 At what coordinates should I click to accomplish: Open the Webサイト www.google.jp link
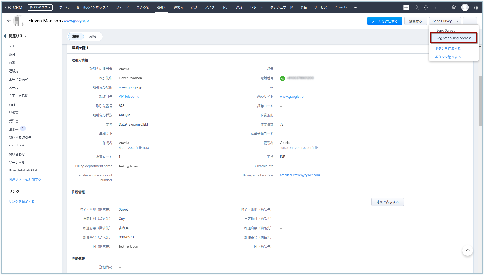click(291, 97)
